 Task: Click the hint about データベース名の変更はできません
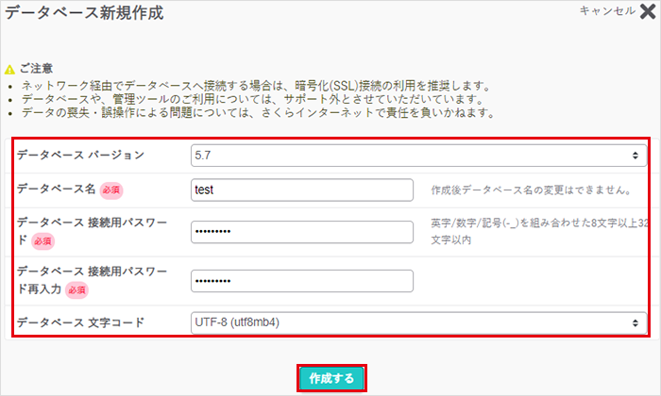point(531,190)
